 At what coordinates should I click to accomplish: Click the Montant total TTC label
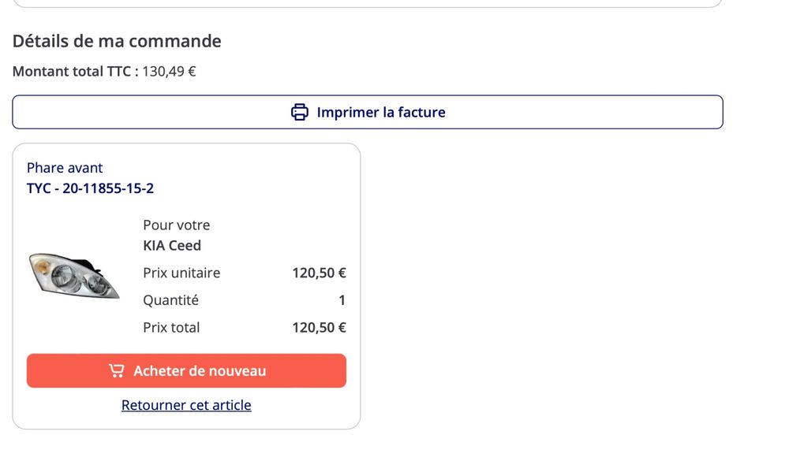tap(76, 72)
